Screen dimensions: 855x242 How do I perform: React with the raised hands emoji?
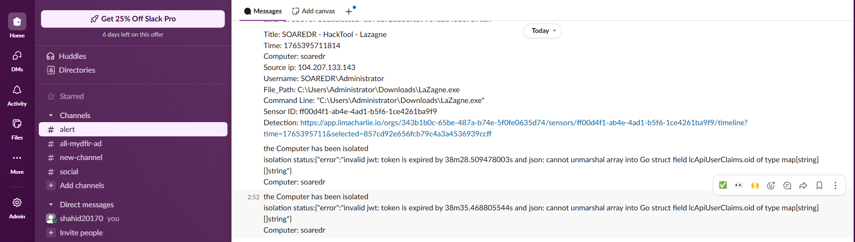point(755,185)
